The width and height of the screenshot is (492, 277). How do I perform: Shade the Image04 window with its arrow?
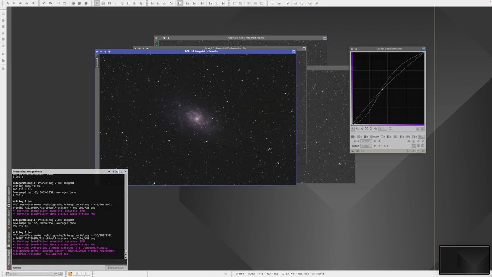[x=105, y=51]
